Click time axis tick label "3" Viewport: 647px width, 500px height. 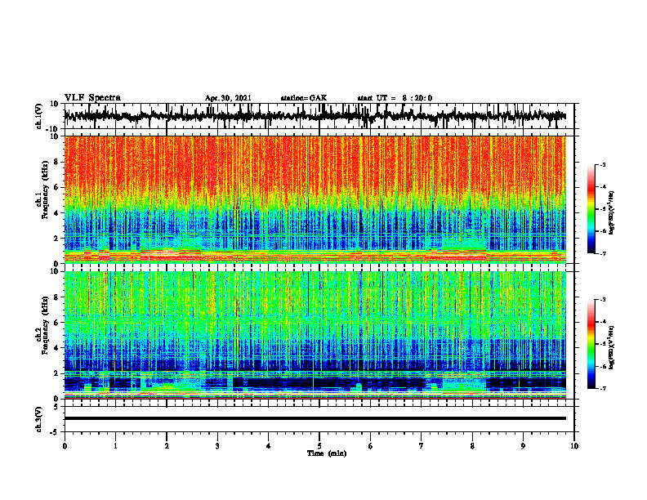point(217,446)
